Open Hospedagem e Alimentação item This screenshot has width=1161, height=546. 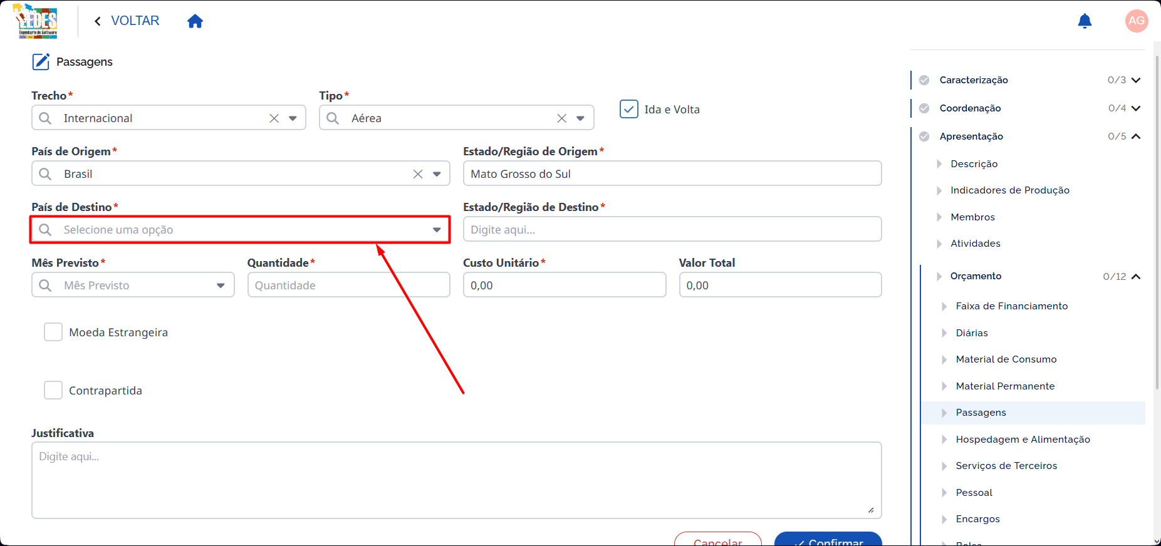(1023, 440)
